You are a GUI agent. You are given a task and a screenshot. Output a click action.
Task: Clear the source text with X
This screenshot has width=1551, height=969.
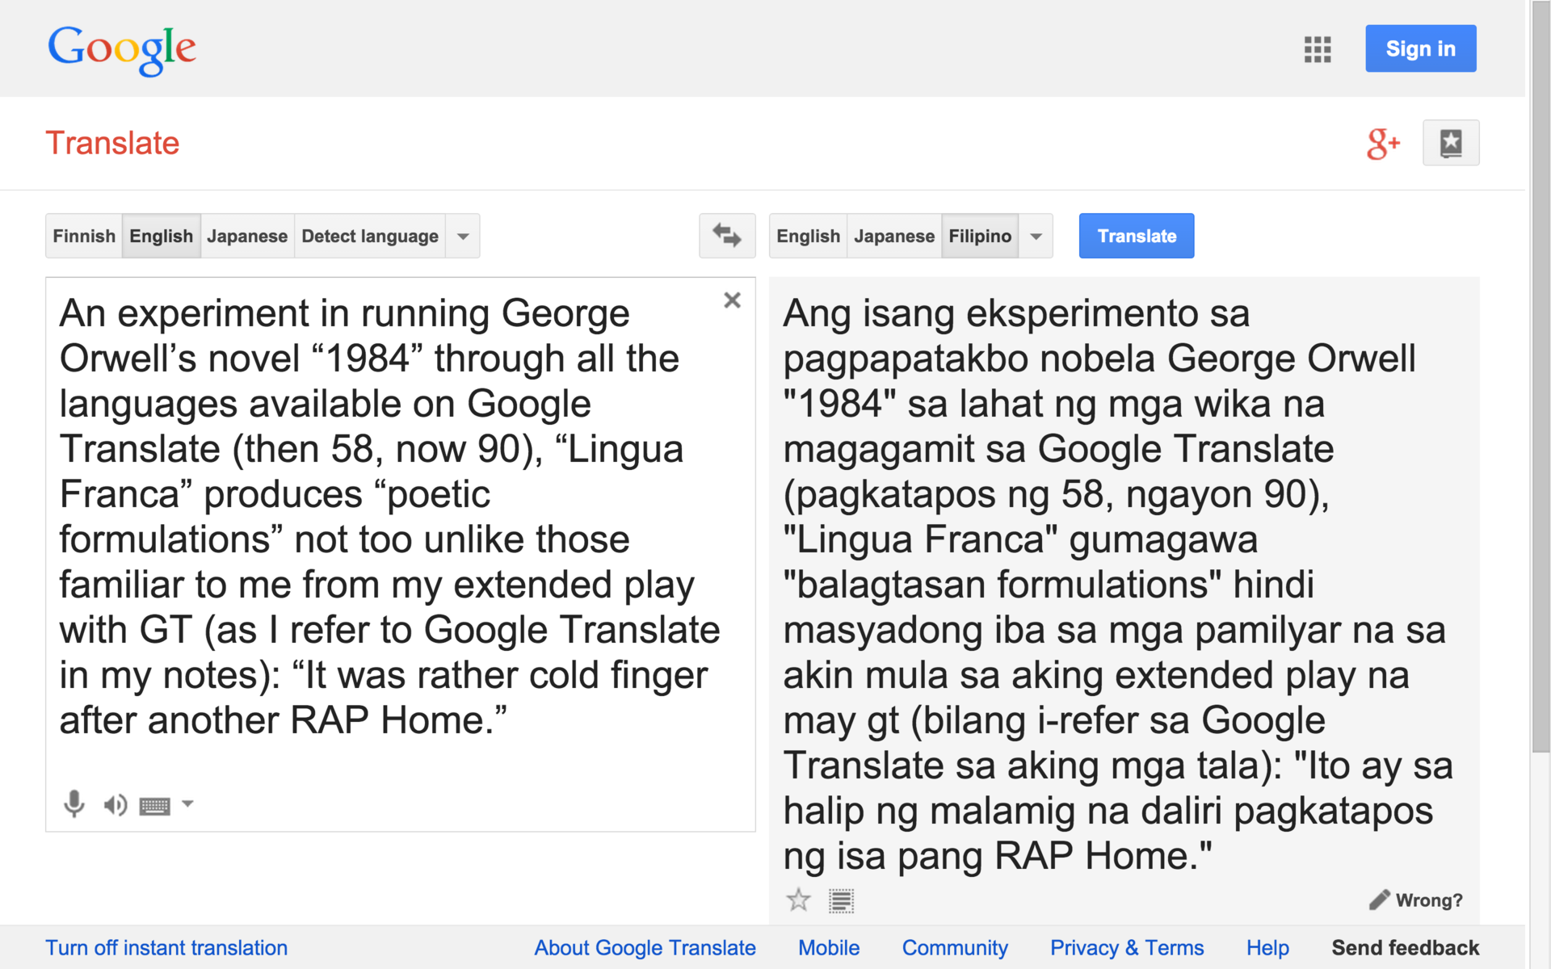pos(732,300)
